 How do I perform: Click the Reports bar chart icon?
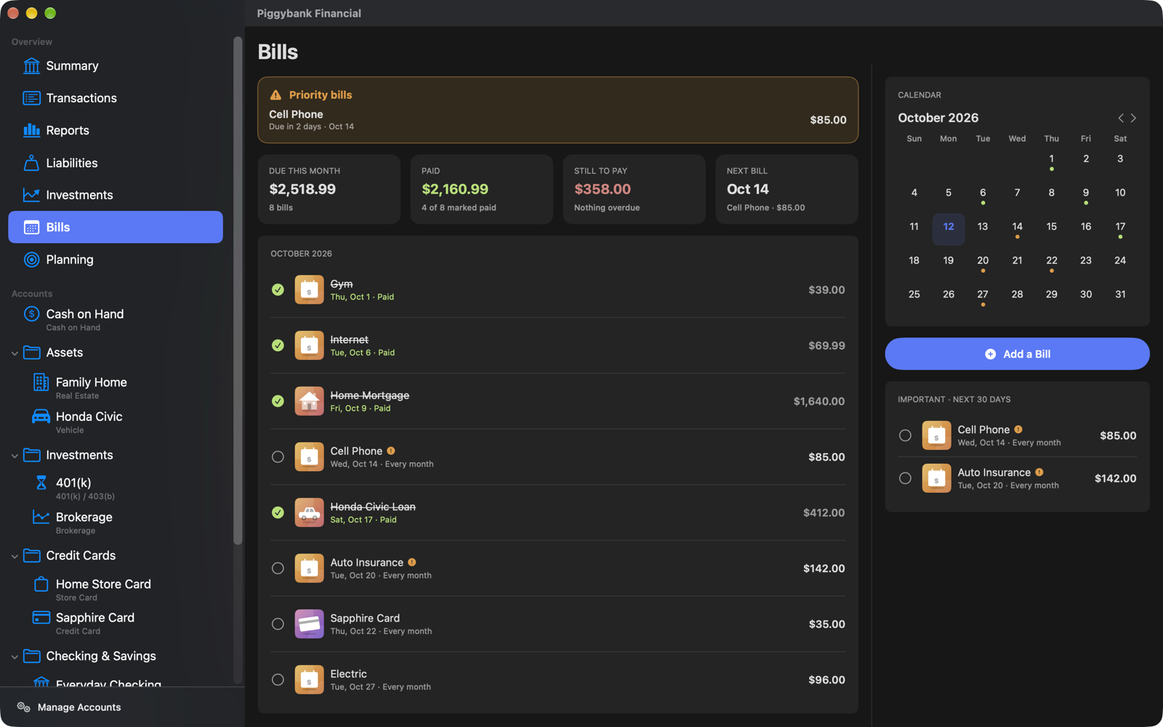point(31,130)
